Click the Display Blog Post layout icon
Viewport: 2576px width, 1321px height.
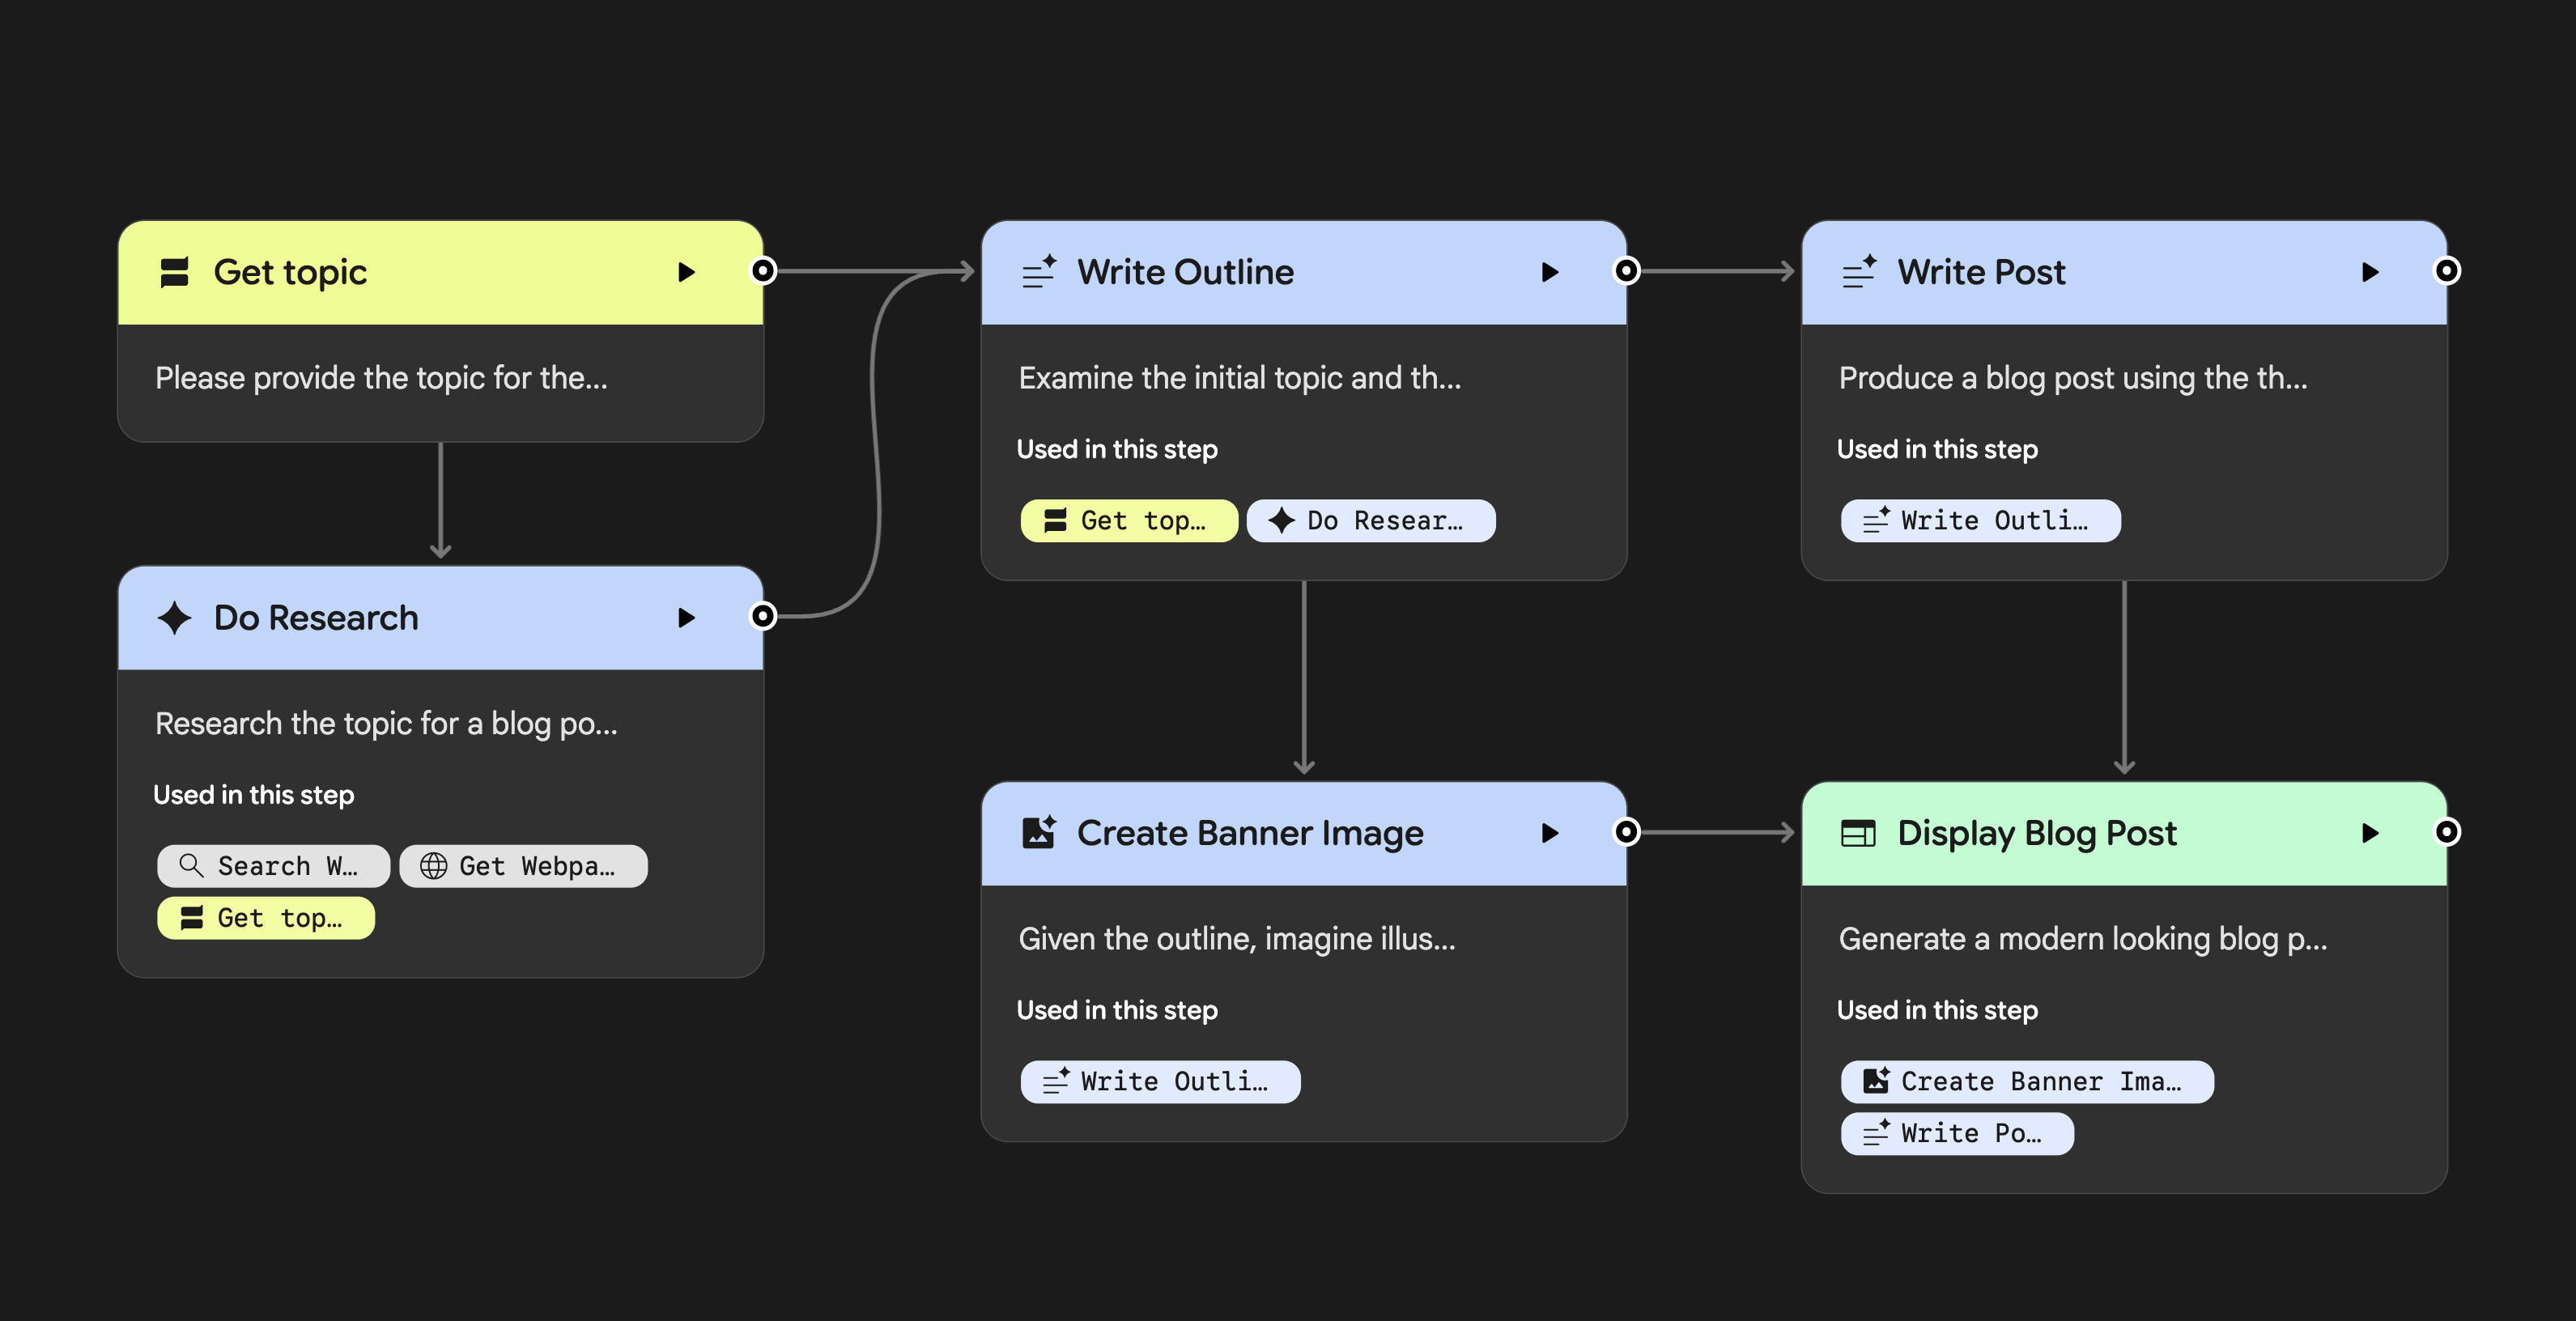[1858, 833]
